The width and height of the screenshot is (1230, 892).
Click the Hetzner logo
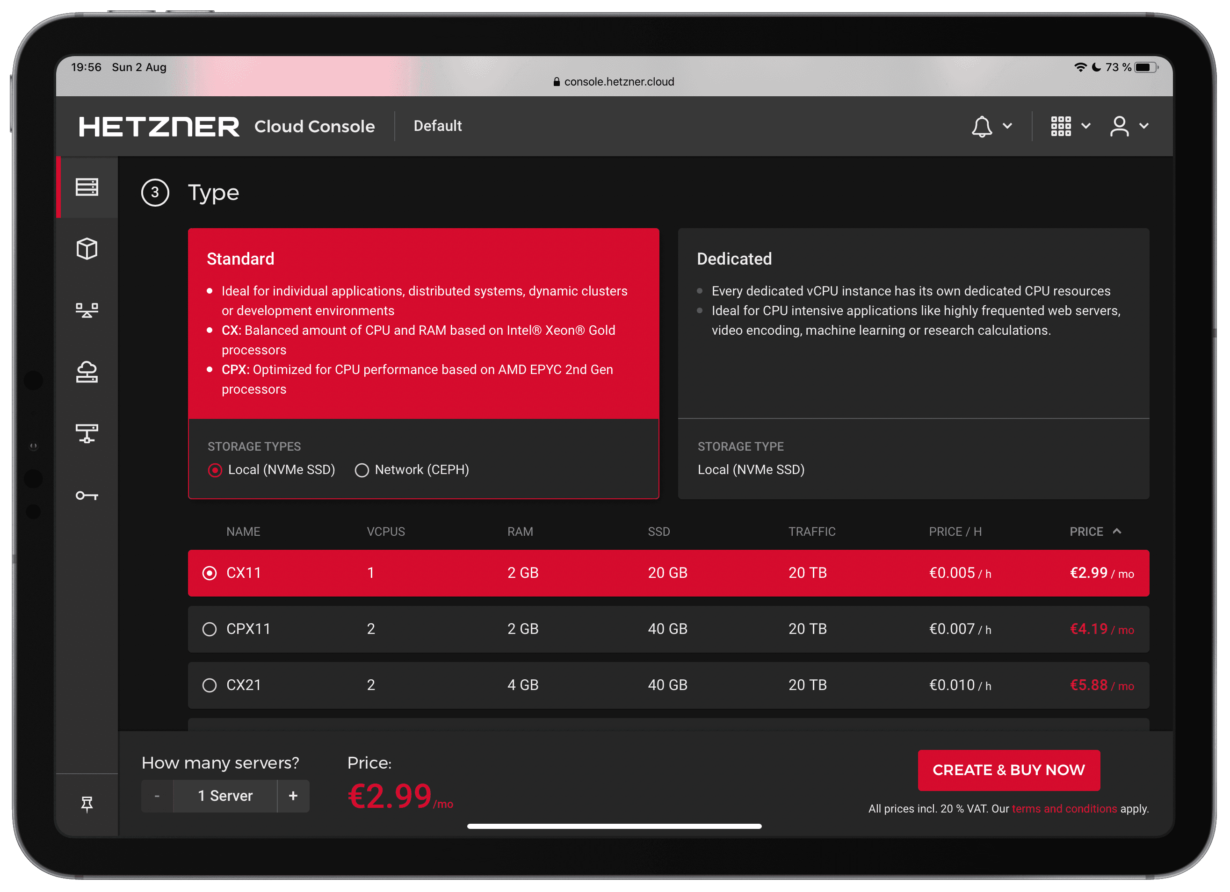(x=159, y=126)
